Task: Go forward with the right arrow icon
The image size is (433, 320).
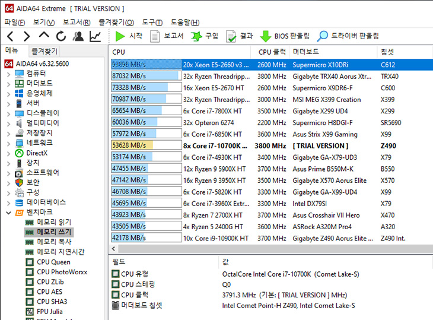Action: pos(27,36)
